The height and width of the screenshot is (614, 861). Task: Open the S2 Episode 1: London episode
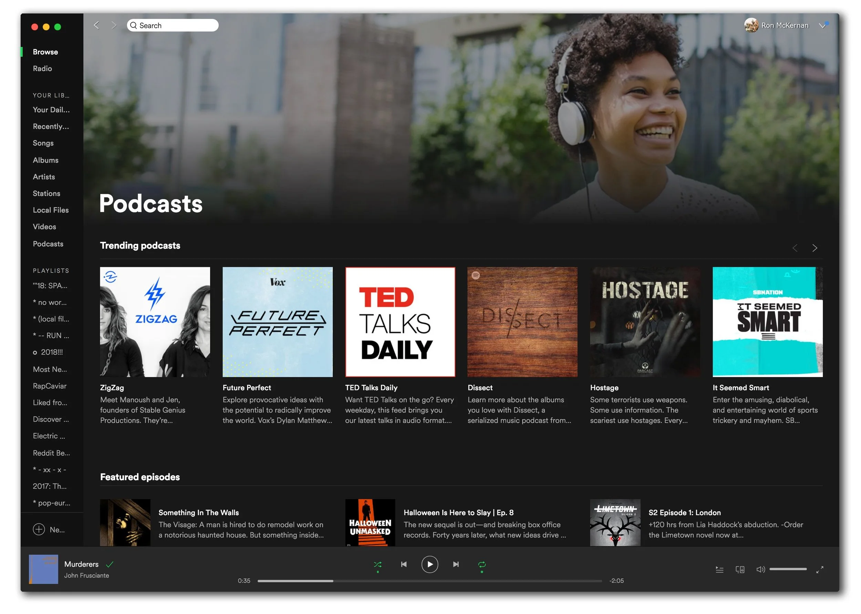(x=685, y=513)
